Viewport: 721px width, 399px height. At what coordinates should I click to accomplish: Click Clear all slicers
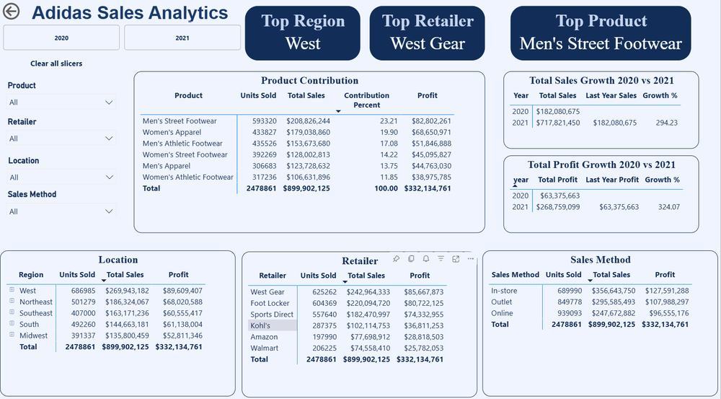click(x=56, y=63)
